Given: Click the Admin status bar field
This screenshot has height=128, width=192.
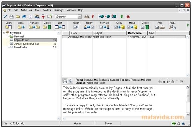Looking at the screenshot, I should pos(77,123).
